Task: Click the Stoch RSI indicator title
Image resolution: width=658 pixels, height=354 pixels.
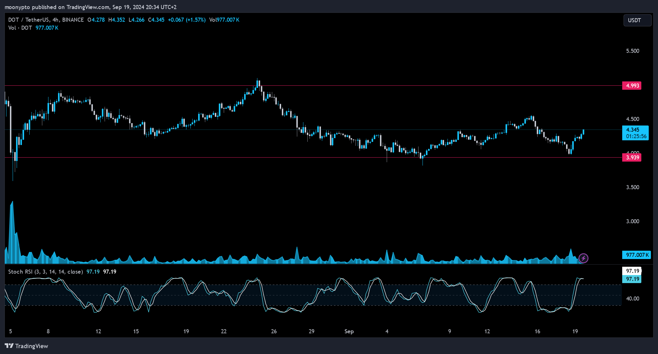Action: point(45,272)
